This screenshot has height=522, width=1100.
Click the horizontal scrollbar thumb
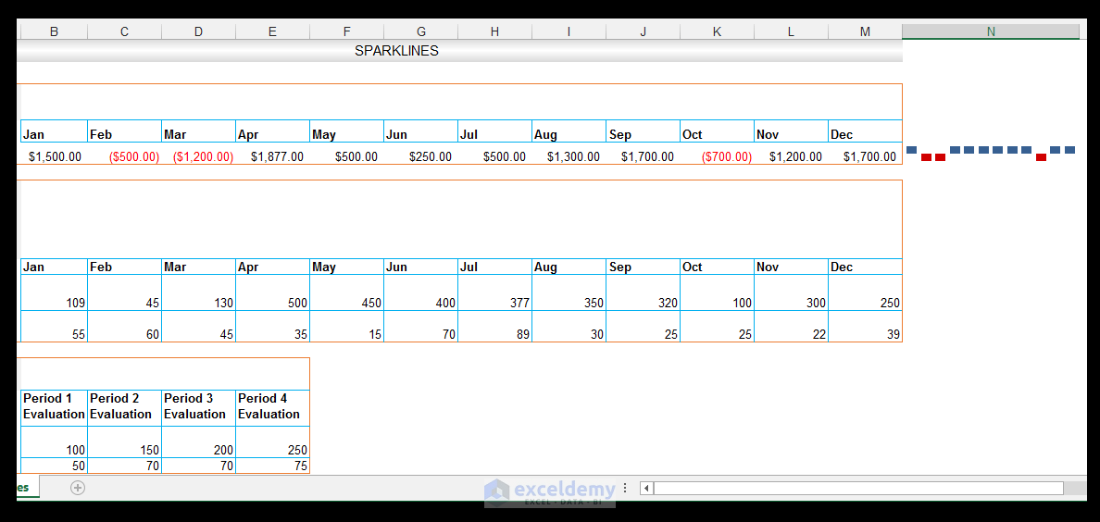[858, 488]
